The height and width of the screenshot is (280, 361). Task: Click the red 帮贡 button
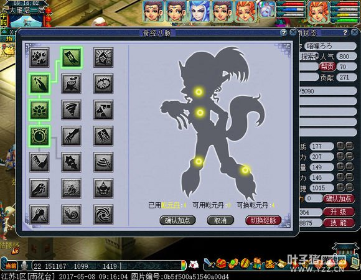[327, 67]
